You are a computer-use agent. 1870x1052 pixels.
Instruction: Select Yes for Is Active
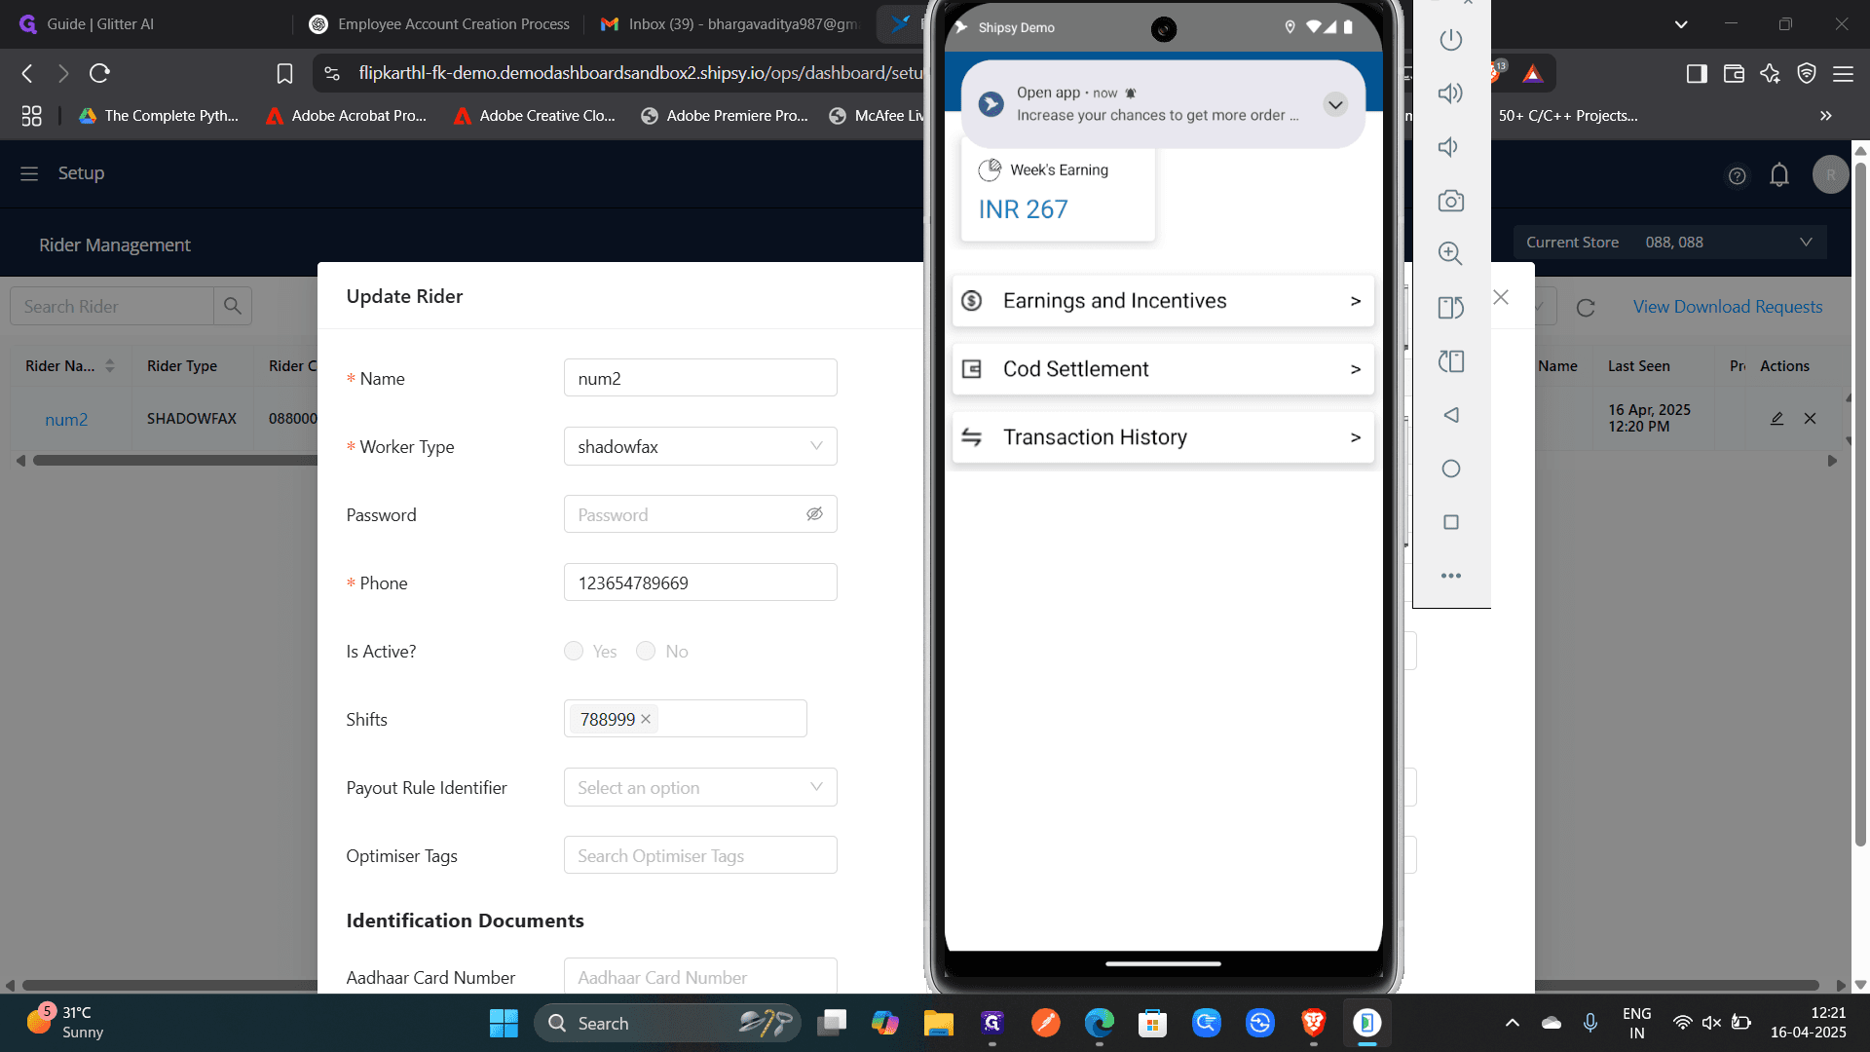(574, 651)
